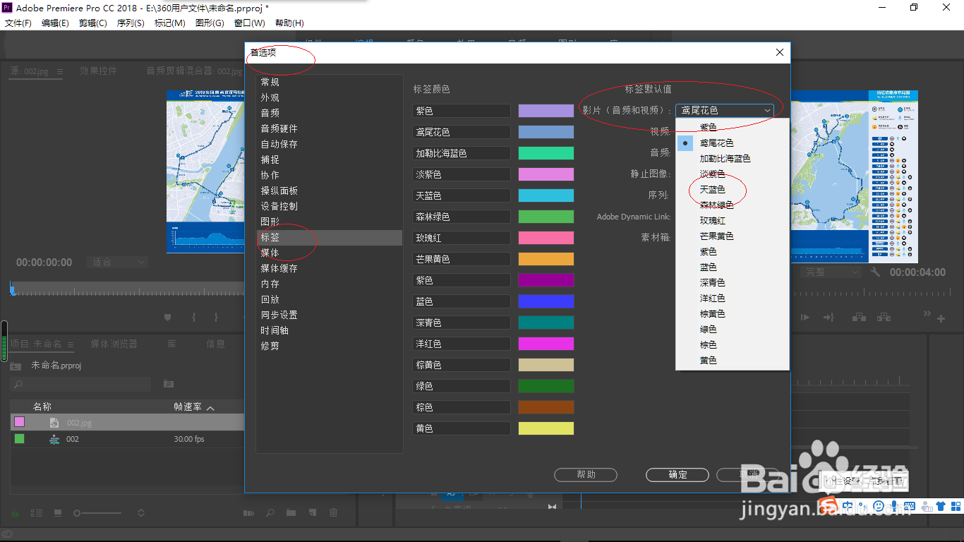Click the Find magnifier icon in project panel footer

coord(270,513)
